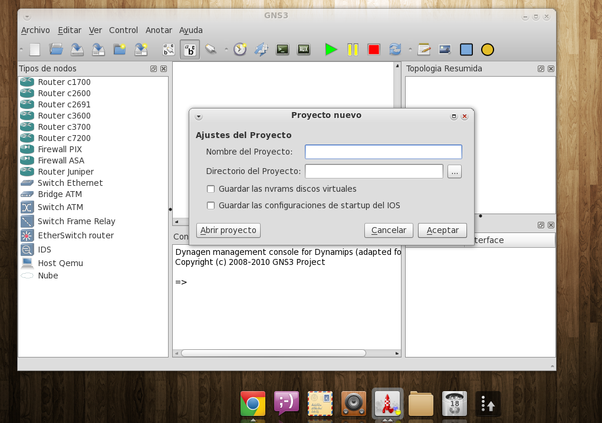Viewport: 602px width, 423px height.
Task: Open the speaker sound app in dock
Action: coord(354,404)
